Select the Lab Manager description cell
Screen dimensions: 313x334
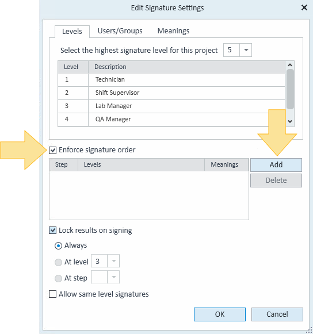coord(186,106)
